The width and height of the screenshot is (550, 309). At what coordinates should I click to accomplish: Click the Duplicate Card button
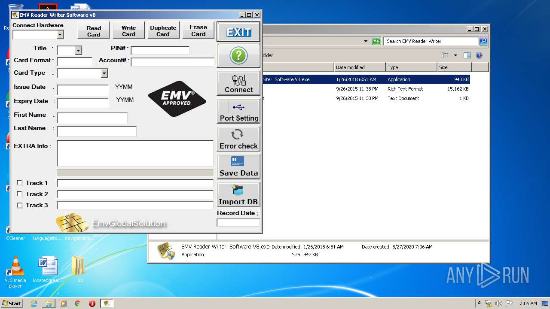163,30
